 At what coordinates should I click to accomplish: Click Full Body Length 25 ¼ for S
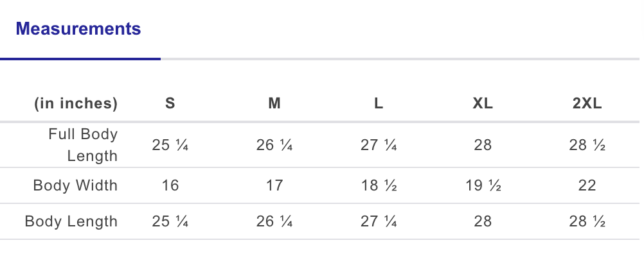pyautogui.click(x=170, y=145)
